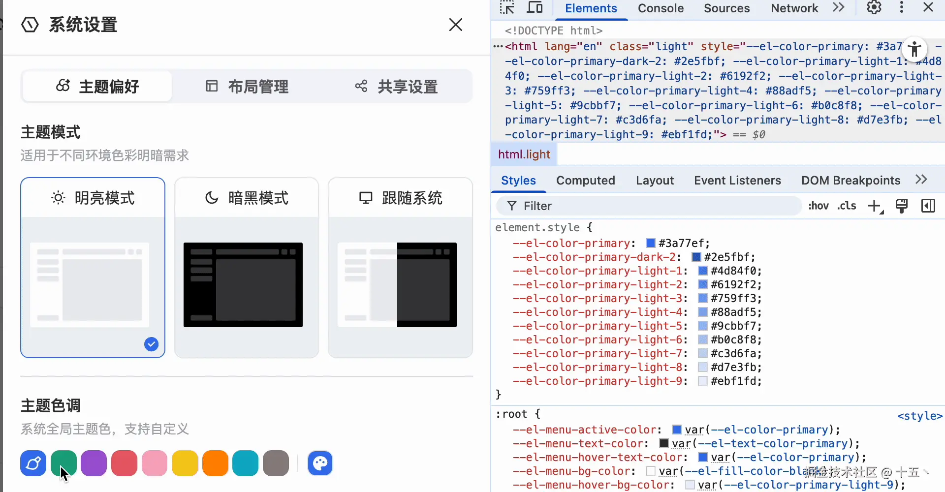Open the rendering brush icon in Styles pane
This screenshot has width=945, height=492.
point(902,206)
